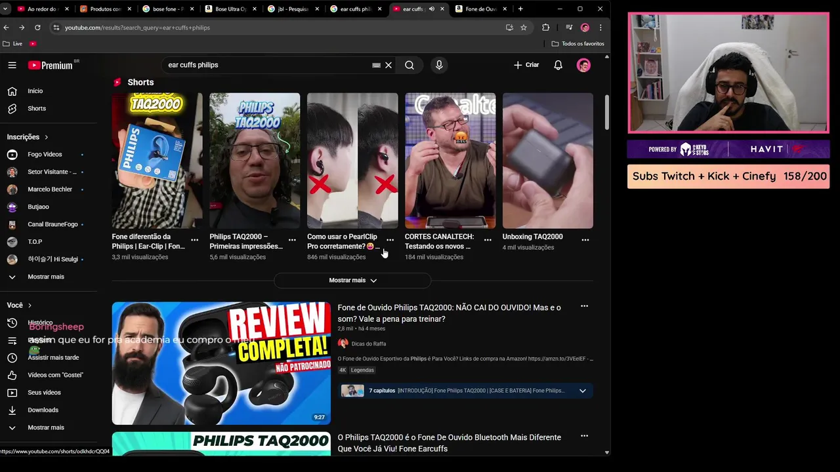Open Vídeos com "Gostei" list
Viewport: 840px width, 472px height.
[55, 375]
